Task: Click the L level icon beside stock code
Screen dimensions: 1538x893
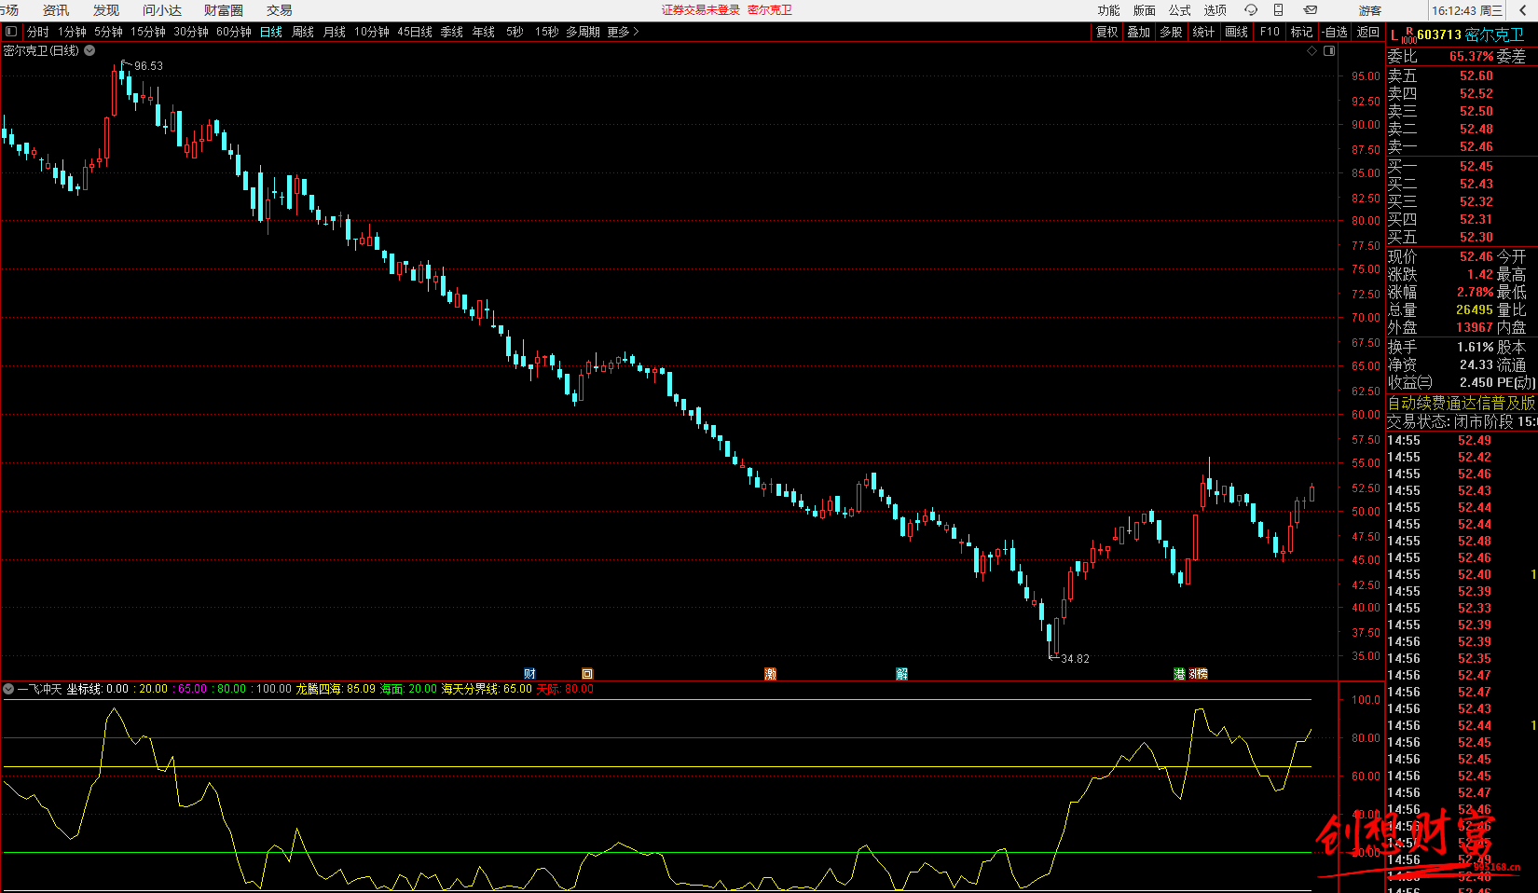Action: (x=1394, y=35)
